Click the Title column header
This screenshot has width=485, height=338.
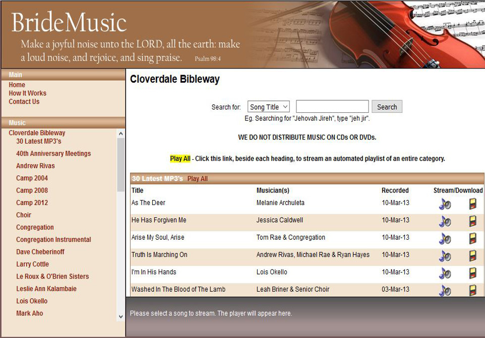pyautogui.click(x=137, y=190)
